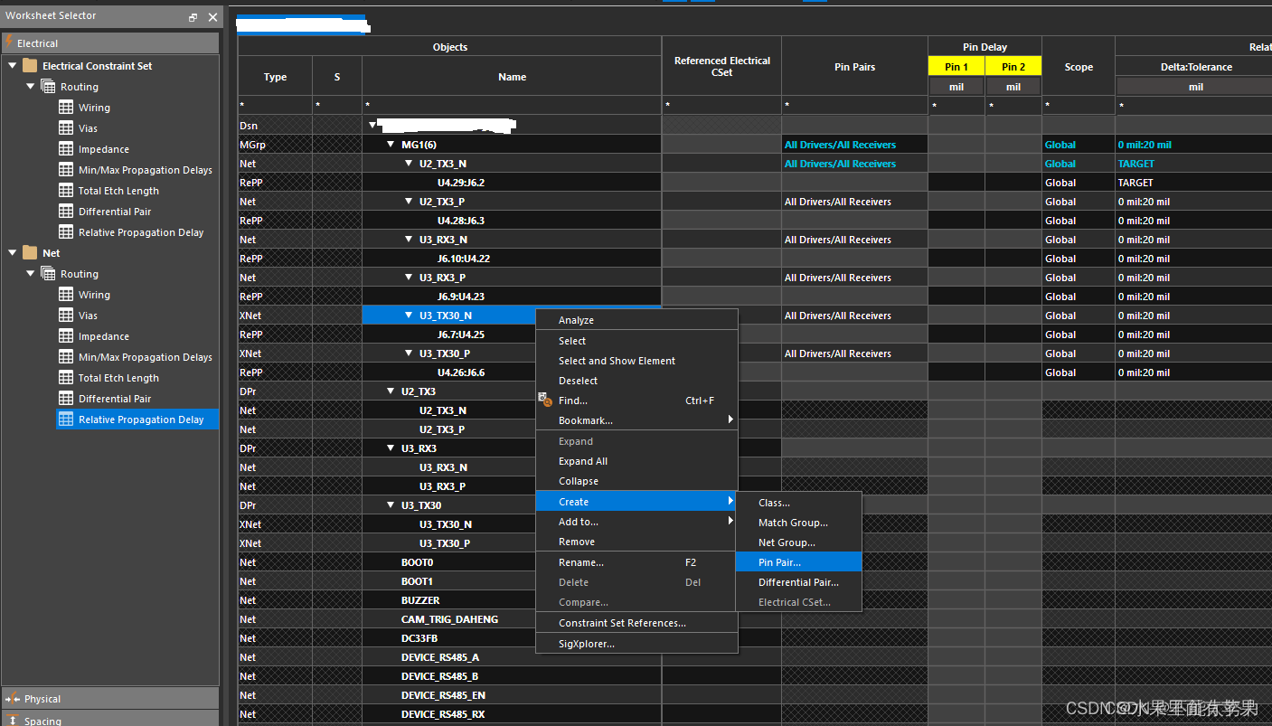The height and width of the screenshot is (726, 1272).
Task: Collapse the Net folder in Worksheet Selector
Action: (x=13, y=253)
